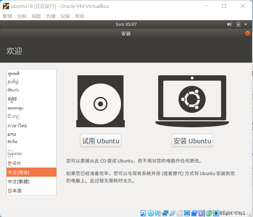Open the 设备 menu
Screen dimensions: 253x217
65,16
